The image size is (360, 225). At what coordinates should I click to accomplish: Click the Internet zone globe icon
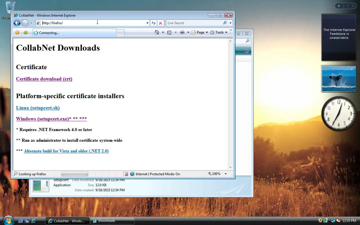132,174
